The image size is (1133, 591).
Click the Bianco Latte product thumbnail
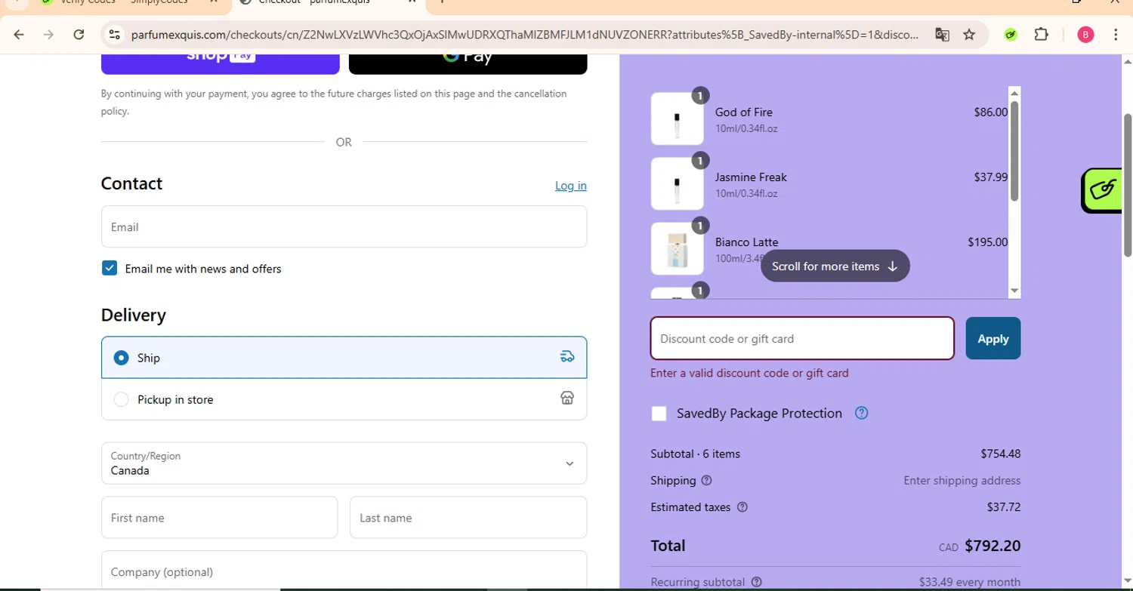pyautogui.click(x=678, y=248)
